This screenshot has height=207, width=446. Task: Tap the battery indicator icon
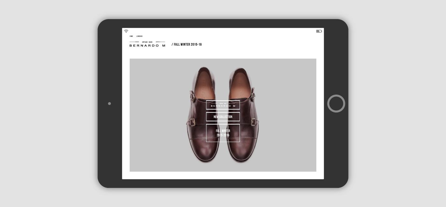pos(319,31)
